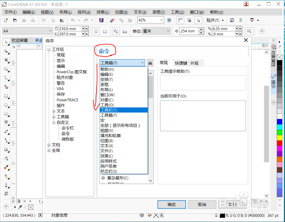Pick the red color swatch in palette

pyautogui.click(x=280, y=143)
